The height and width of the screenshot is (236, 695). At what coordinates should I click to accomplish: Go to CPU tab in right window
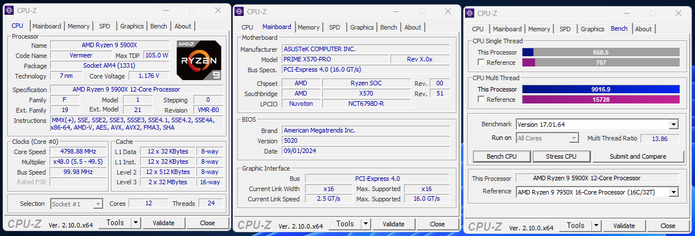click(x=478, y=29)
